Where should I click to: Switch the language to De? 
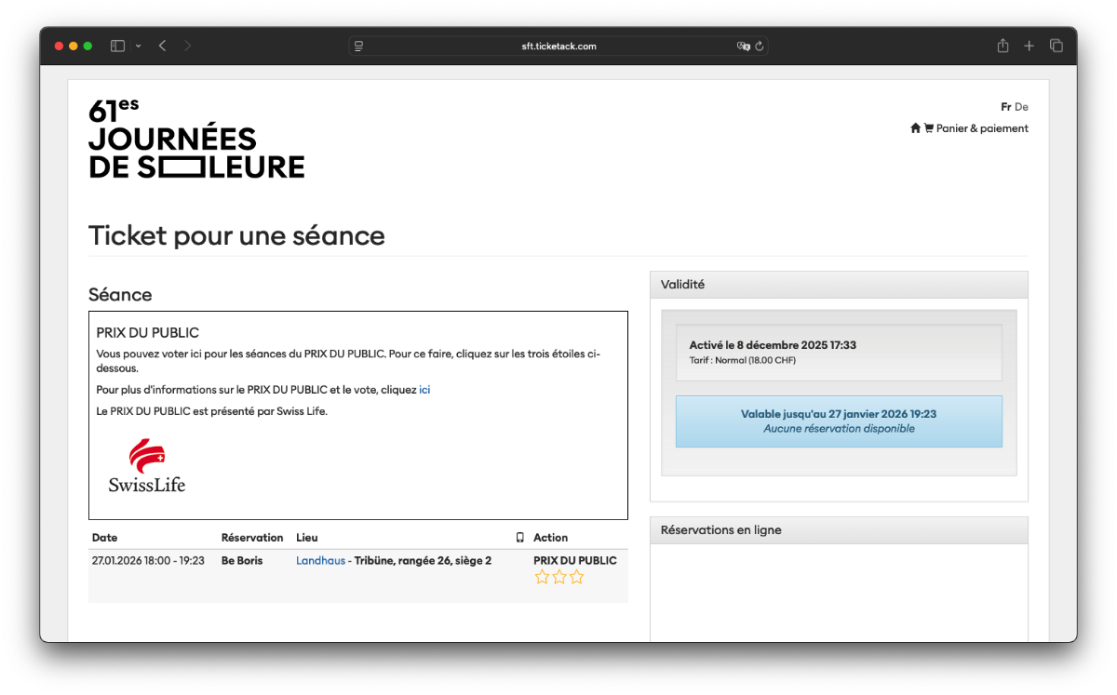pos(1020,106)
